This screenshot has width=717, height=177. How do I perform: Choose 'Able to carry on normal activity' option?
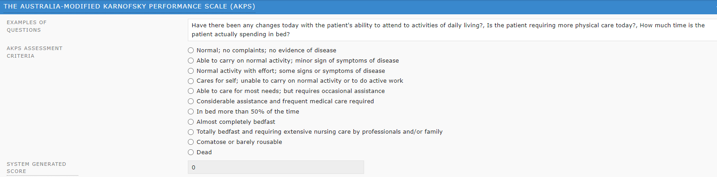point(191,61)
